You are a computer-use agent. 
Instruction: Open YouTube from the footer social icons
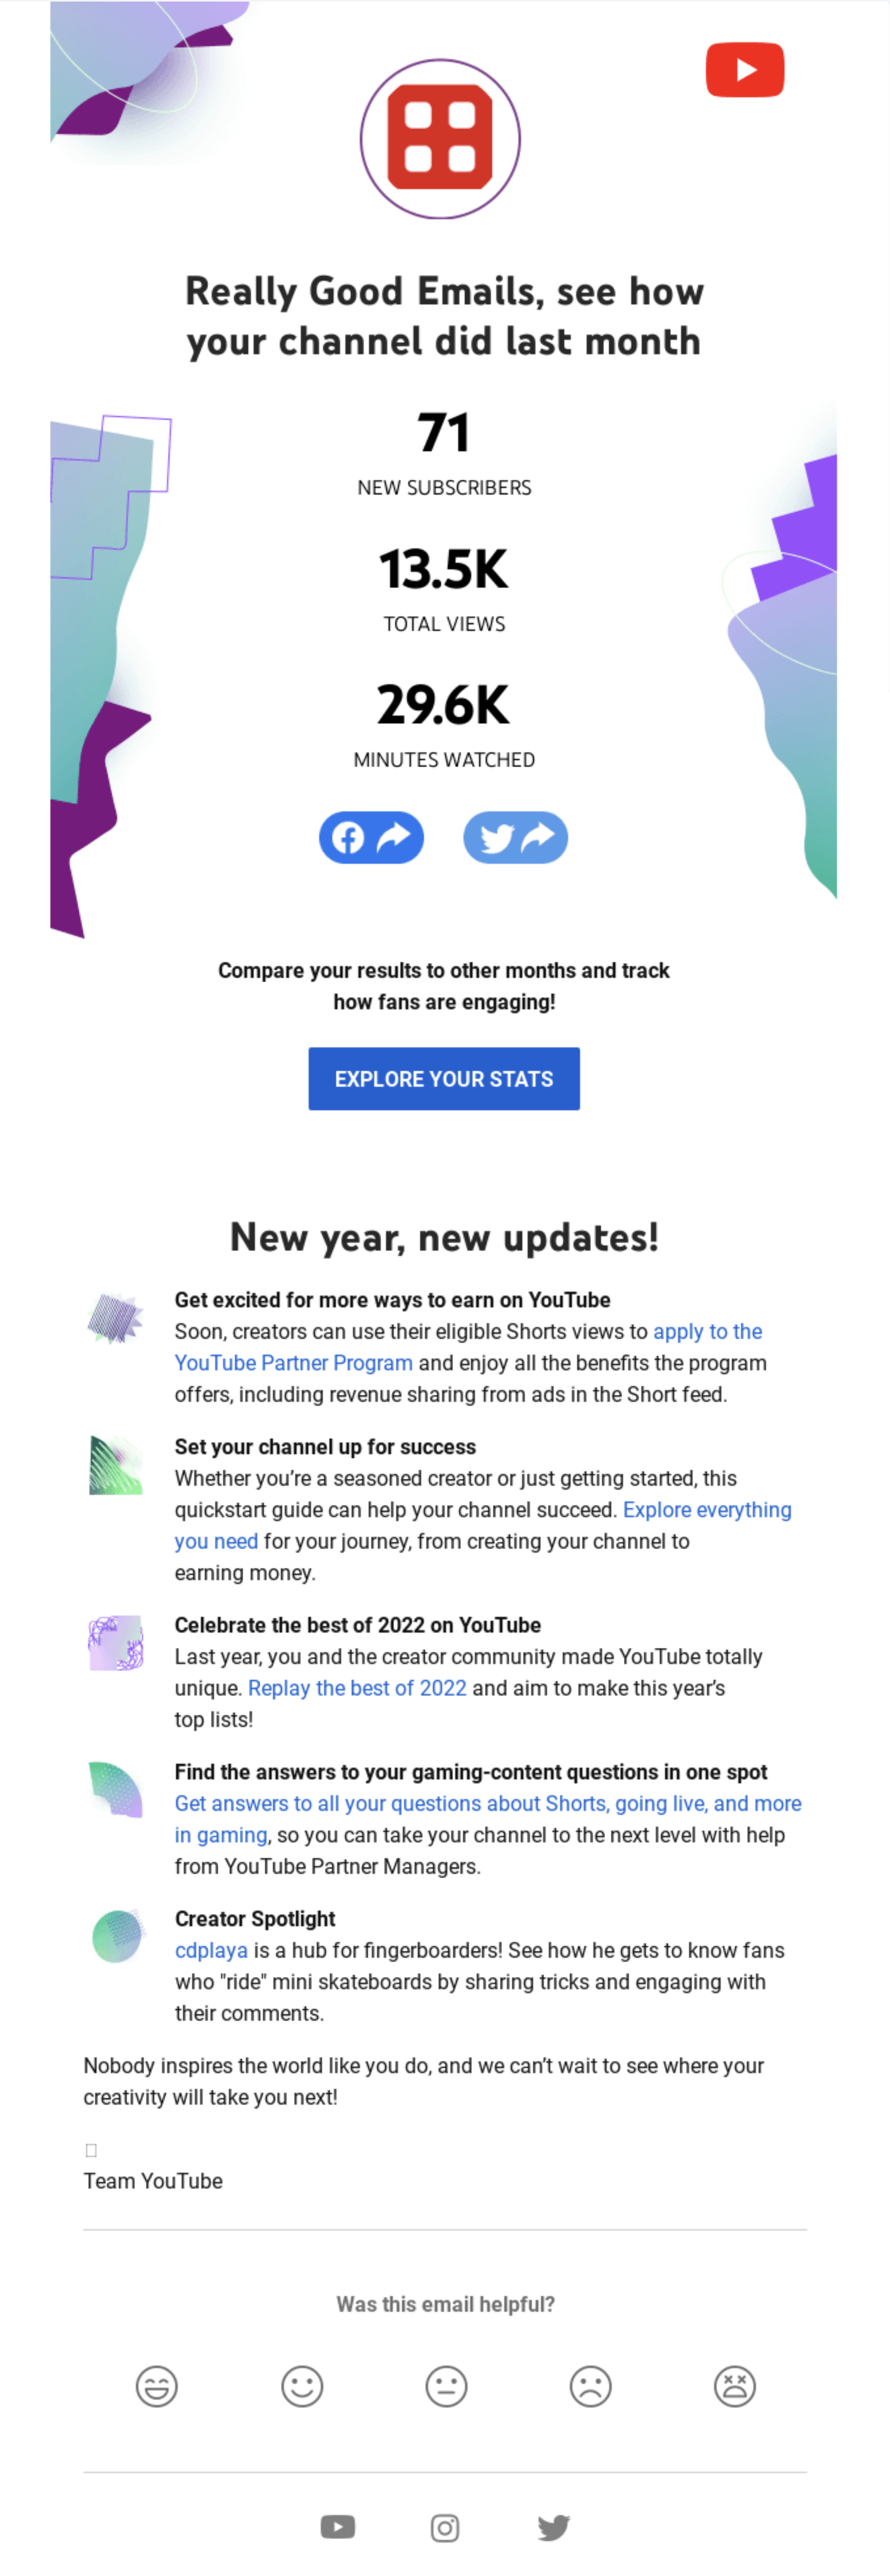pos(337,2527)
